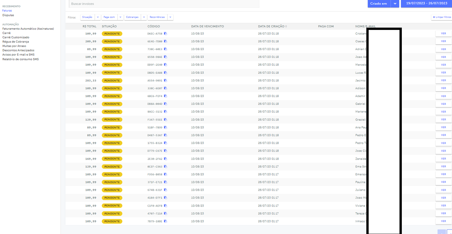This screenshot has height=234, width=452.
Task: Click the Cobranças filter button
Action: point(132,17)
